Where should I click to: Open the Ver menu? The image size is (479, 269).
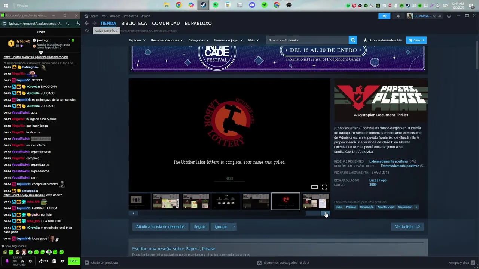[x=104, y=16]
